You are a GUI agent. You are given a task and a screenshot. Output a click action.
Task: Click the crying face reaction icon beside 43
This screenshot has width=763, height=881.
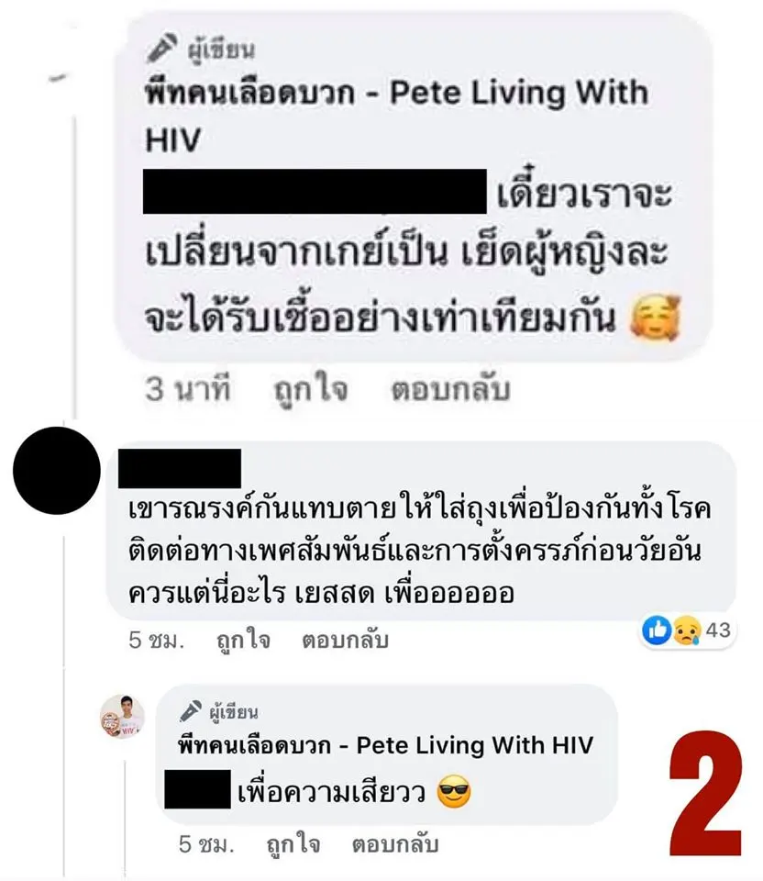pos(687,630)
